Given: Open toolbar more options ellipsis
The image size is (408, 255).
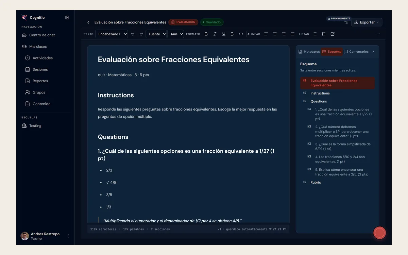Looking at the screenshot, I should 378,34.
